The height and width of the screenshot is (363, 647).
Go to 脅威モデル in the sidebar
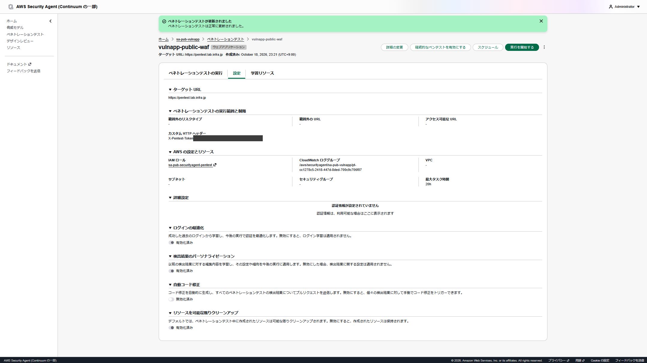click(x=15, y=28)
